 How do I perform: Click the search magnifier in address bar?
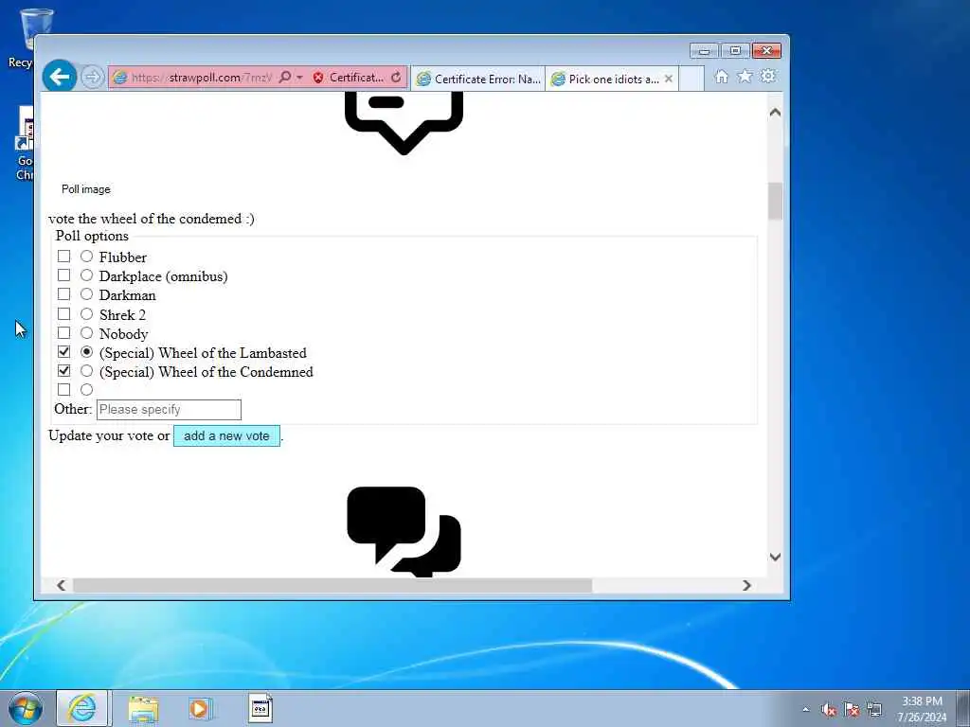click(284, 78)
